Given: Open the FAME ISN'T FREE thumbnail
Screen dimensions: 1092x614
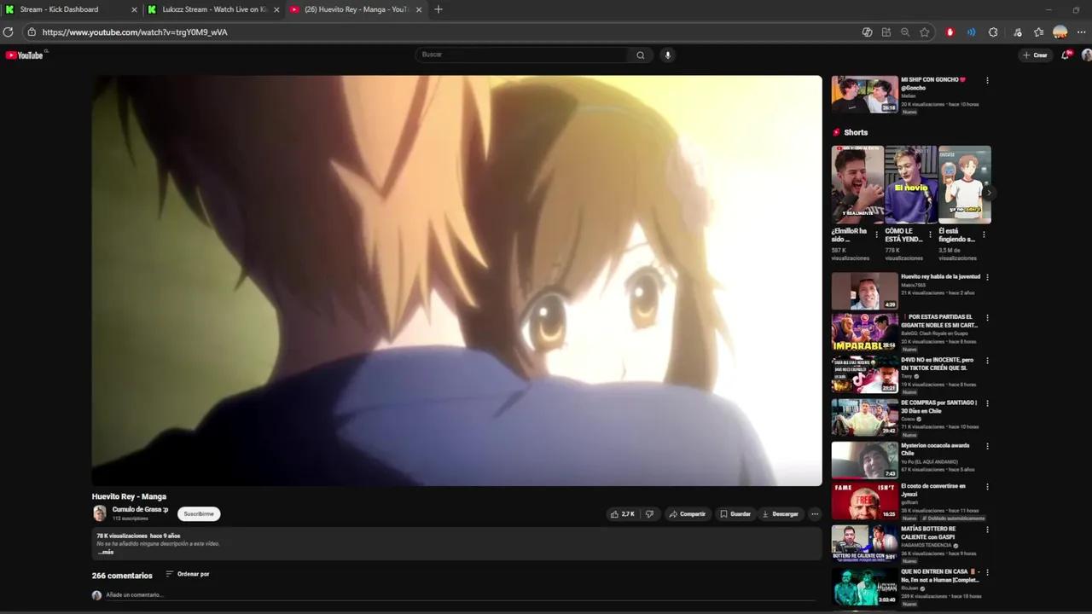Looking at the screenshot, I should pyautogui.click(x=864, y=501).
